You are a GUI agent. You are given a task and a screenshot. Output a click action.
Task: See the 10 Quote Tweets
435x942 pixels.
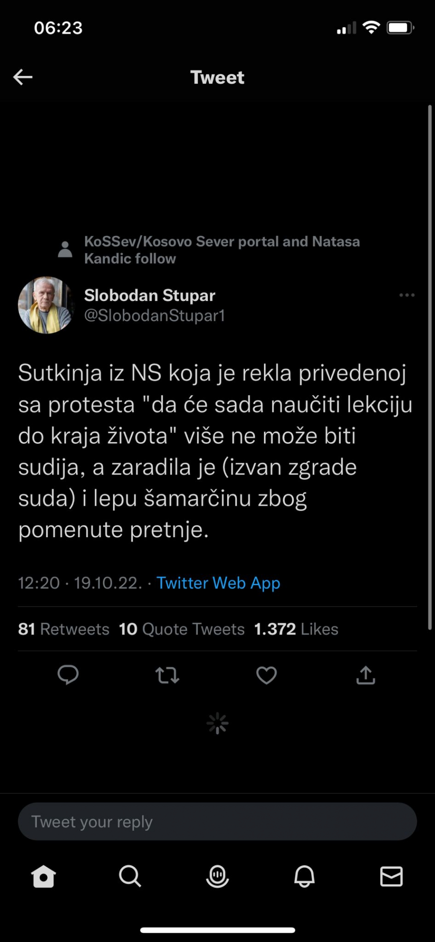pyautogui.click(x=181, y=629)
